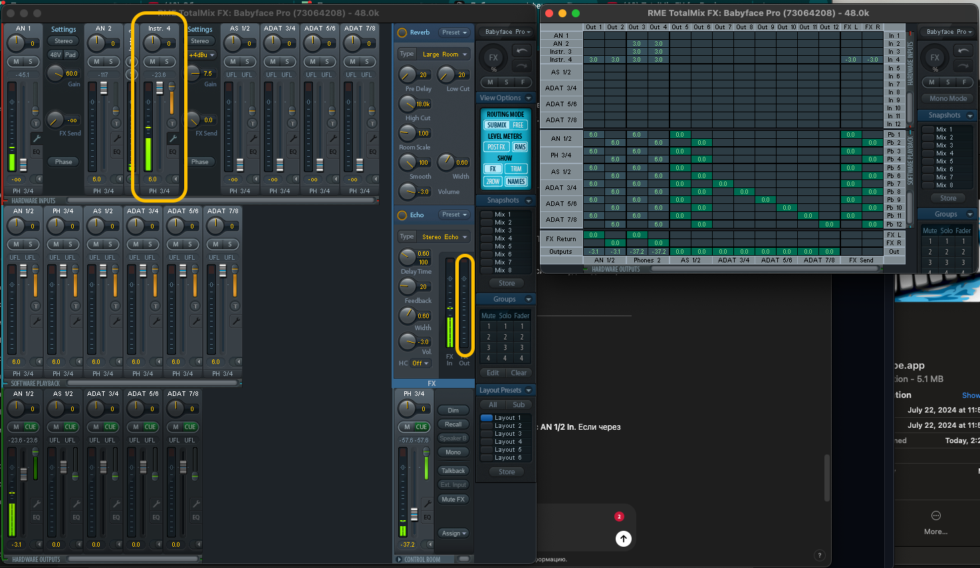This screenshot has height=568, width=980.
Task: Mute the AN 1 input channel
Action: [x=16, y=62]
